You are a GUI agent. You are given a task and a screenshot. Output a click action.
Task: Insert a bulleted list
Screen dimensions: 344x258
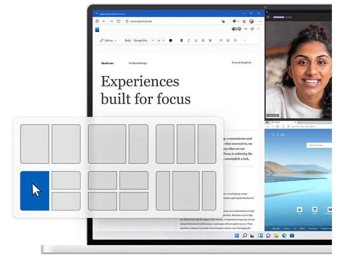(221, 40)
